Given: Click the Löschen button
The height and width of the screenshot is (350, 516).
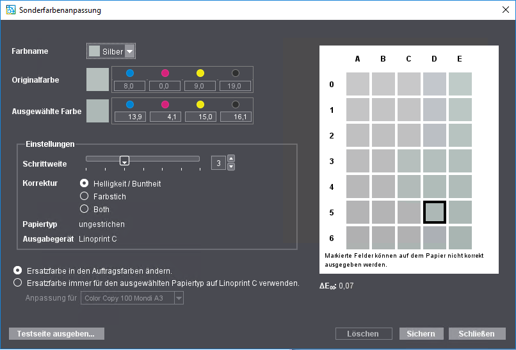Looking at the screenshot, I should point(364,333).
